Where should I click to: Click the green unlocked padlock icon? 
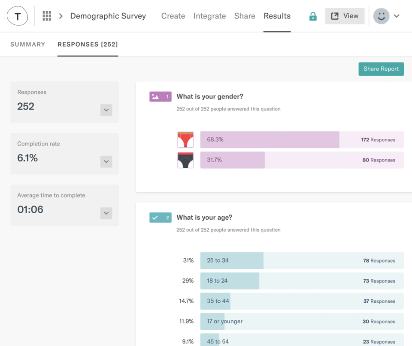[x=313, y=16]
